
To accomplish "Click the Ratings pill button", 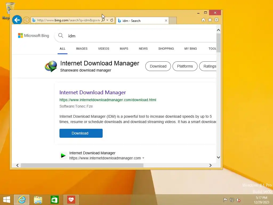I will point(208,66).
